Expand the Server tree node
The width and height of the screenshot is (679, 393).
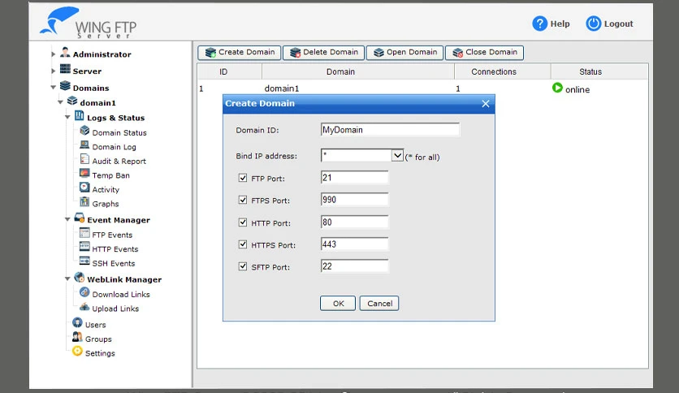pos(53,71)
